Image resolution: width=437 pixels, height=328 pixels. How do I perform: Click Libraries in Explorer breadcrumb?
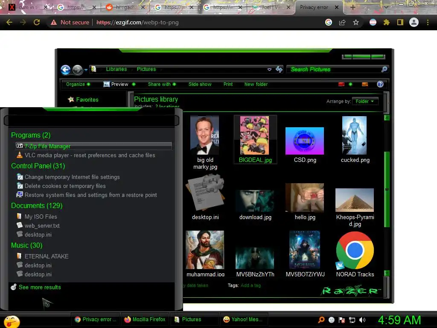point(117,69)
